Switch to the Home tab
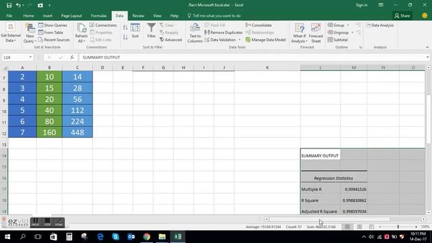Image resolution: width=432 pixels, height=243 pixels. pyautogui.click(x=28, y=16)
